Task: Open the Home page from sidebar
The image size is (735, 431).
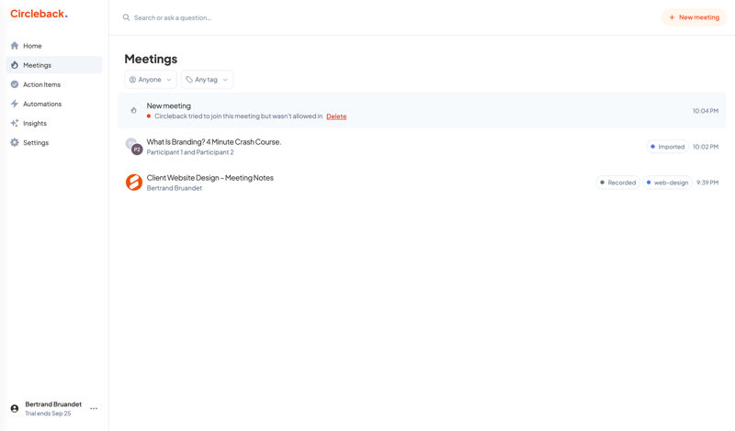Action: 54,46
